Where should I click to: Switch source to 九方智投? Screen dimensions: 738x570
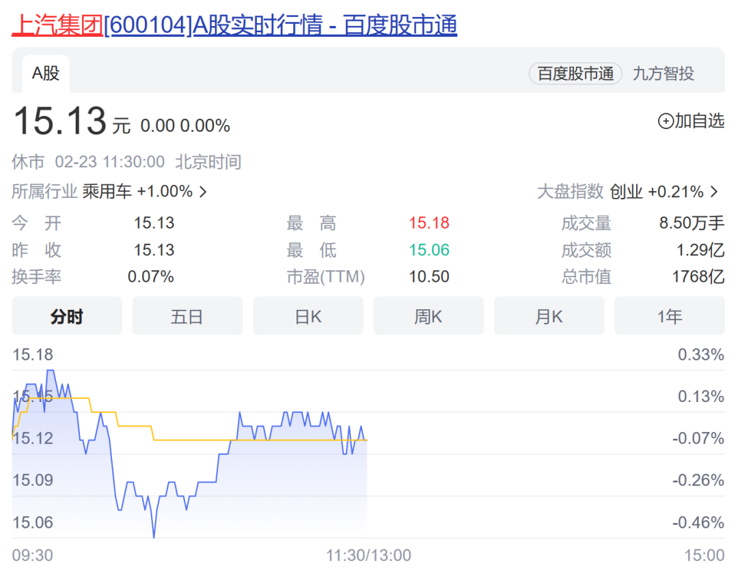coord(663,74)
